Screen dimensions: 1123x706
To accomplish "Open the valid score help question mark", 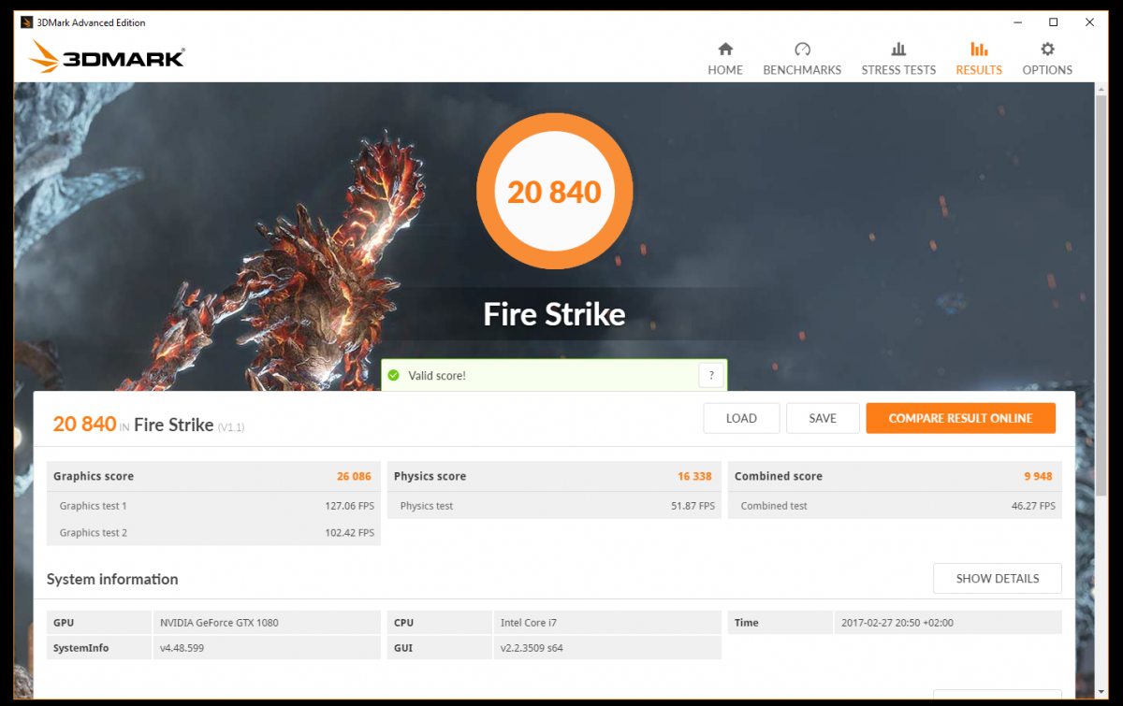I will [711, 376].
